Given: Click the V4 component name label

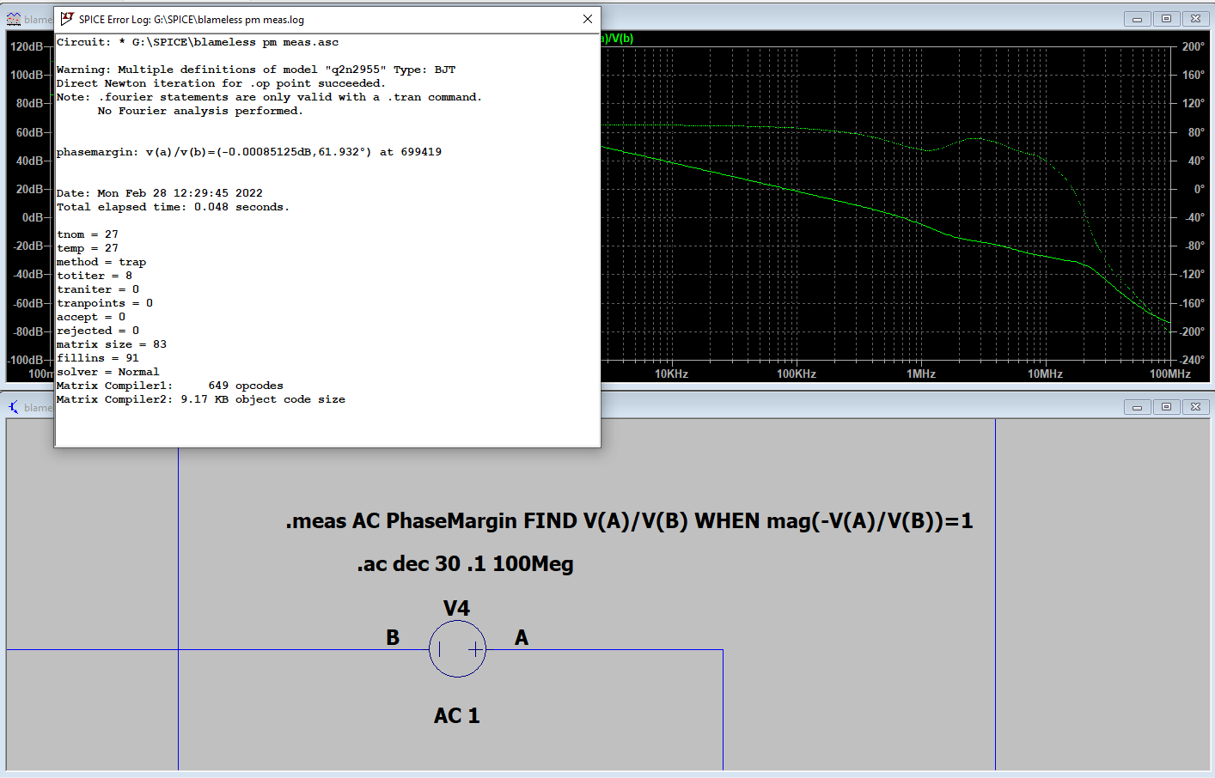Looking at the screenshot, I should point(456,609).
